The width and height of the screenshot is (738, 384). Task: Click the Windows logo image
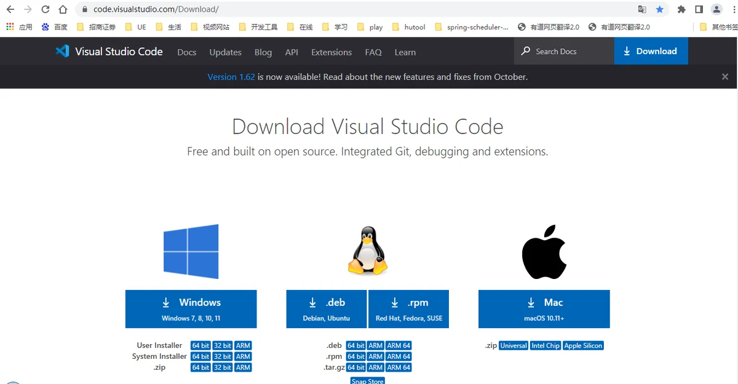[191, 252]
